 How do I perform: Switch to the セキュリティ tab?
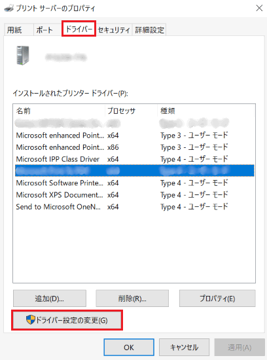tap(114, 29)
